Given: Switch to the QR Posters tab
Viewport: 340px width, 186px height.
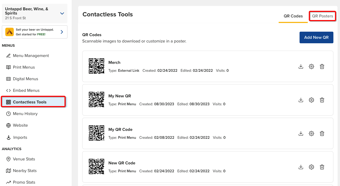Looking at the screenshot, I should pyautogui.click(x=322, y=16).
